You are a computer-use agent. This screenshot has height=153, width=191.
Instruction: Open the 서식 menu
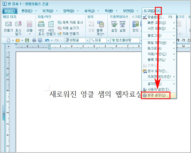point(89,11)
